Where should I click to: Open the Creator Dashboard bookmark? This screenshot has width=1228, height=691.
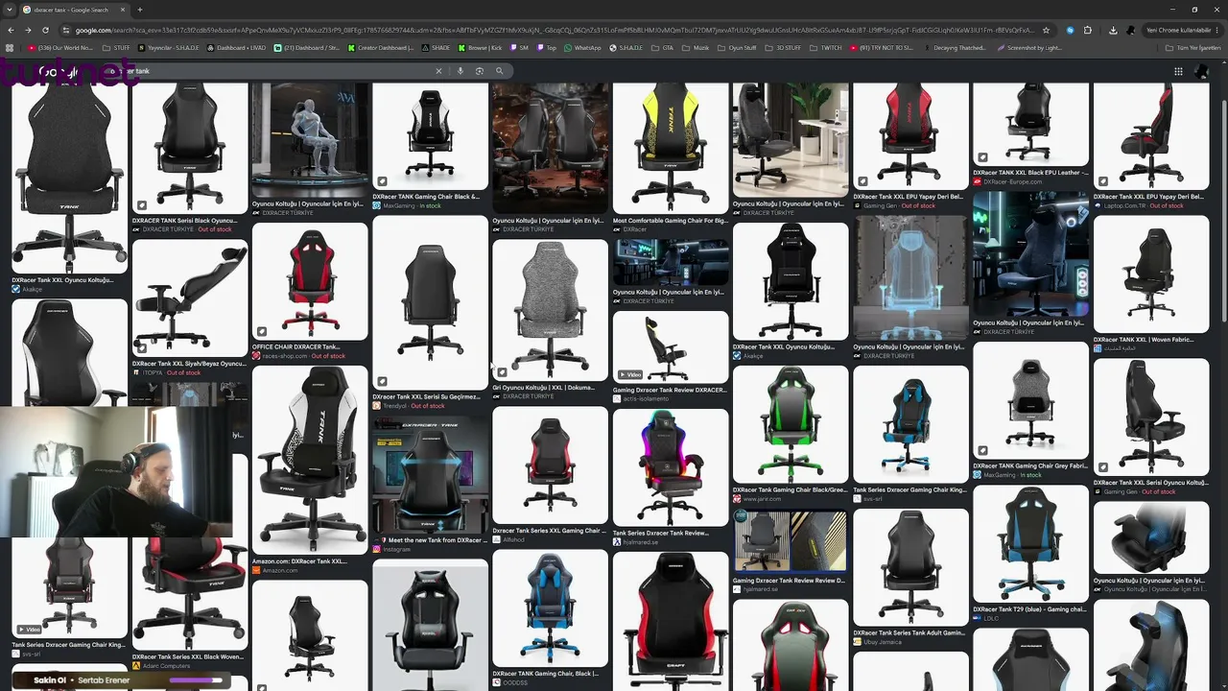click(x=381, y=47)
